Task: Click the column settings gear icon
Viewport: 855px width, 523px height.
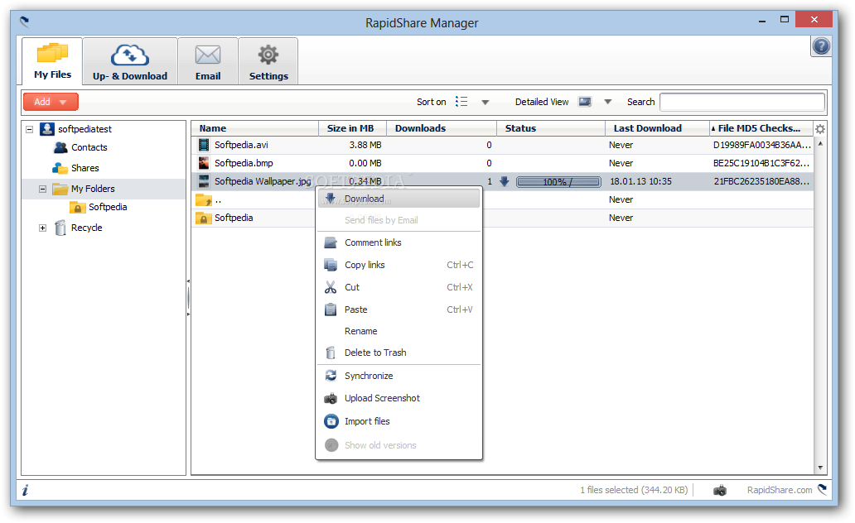Action: click(820, 129)
